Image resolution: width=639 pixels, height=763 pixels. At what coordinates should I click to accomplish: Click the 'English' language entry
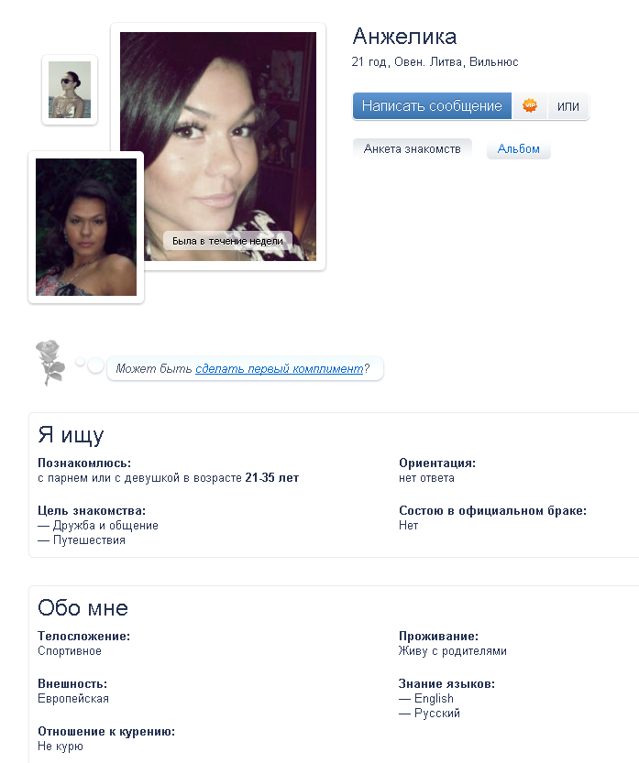click(434, 698)
